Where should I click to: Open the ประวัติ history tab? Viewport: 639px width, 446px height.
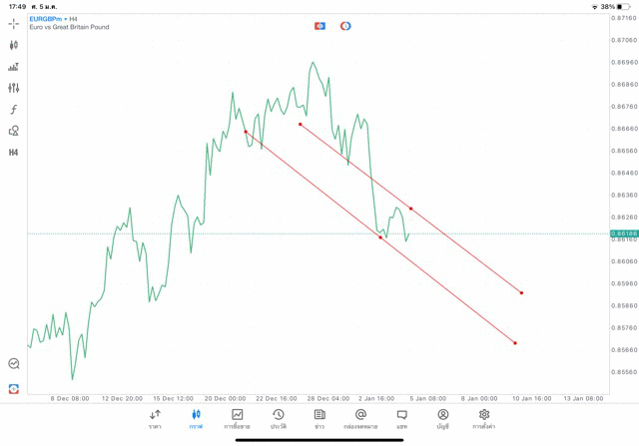point(278,419)
